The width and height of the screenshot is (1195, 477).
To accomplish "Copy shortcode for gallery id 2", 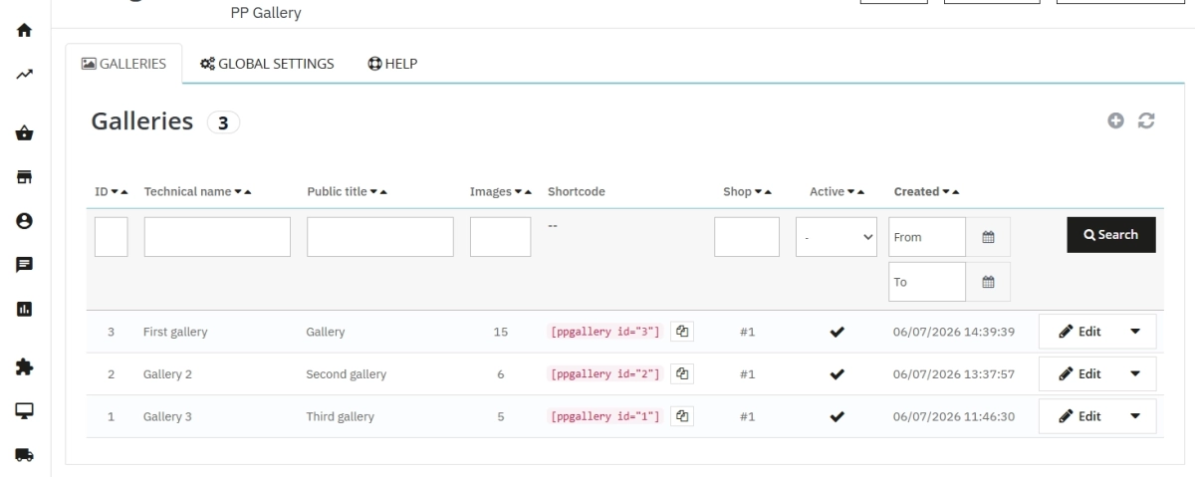I will coord(682,374).
